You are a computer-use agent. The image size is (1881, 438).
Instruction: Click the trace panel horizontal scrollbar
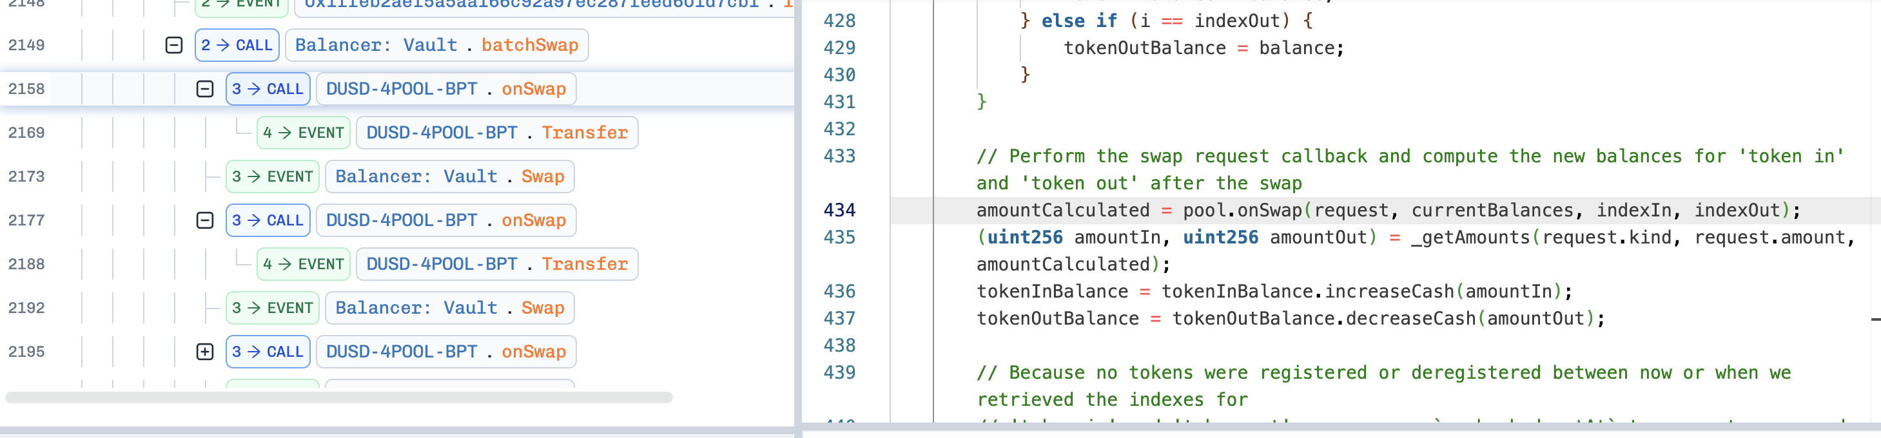point(339,398)
